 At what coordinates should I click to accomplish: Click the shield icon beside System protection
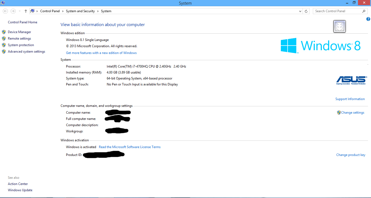[x=4, y=45]
